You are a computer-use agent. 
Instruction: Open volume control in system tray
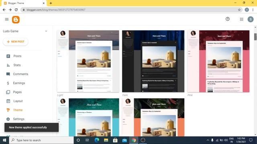click(x=226, y=140)
